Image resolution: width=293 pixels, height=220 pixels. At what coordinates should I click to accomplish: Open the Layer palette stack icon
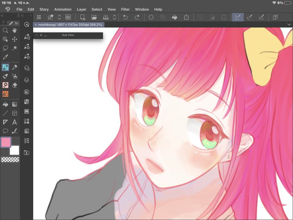pos(27,80)
